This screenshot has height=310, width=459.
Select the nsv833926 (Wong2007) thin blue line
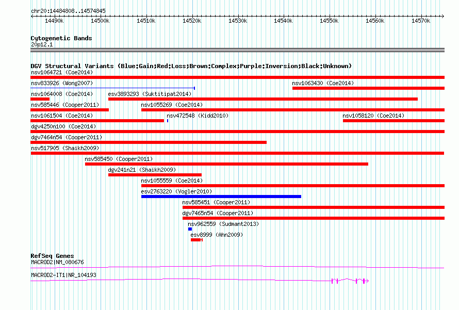pyautogui.click(x=113, y=88)
